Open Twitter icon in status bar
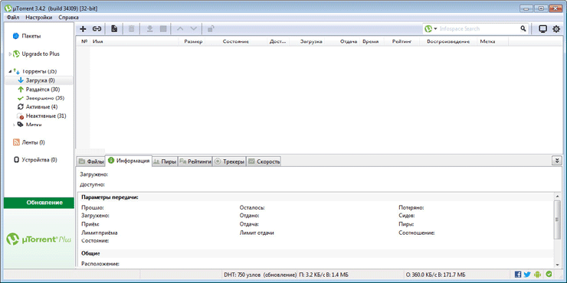 (527, 275)
